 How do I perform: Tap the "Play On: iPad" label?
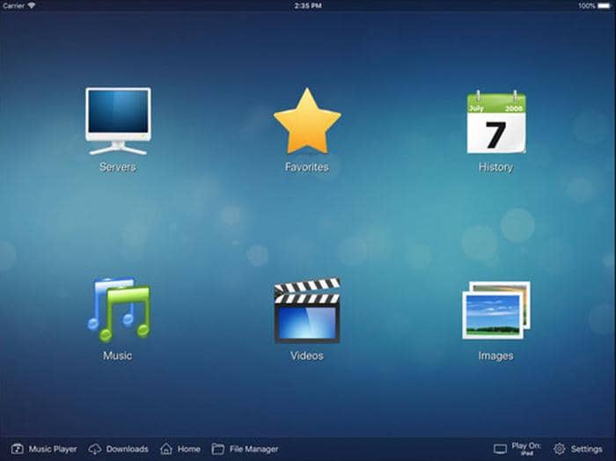pyautogui.click(x=525, y=448)
